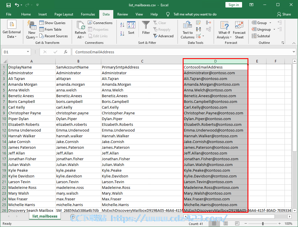Click Show Queries in Get & Transform
The height and width of the screenshot is (227, 298).
coord(52,23)
